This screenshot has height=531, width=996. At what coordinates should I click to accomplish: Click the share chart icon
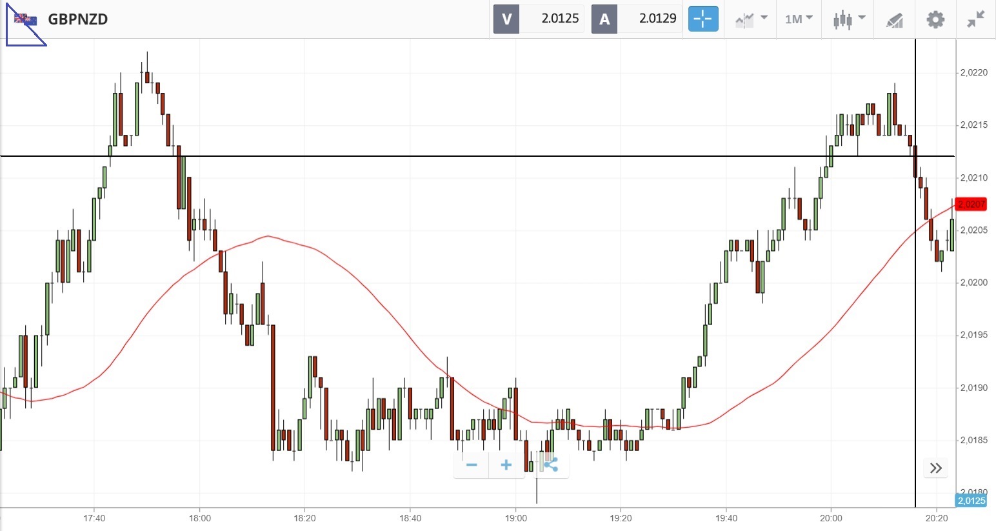[x=550, y=465]
